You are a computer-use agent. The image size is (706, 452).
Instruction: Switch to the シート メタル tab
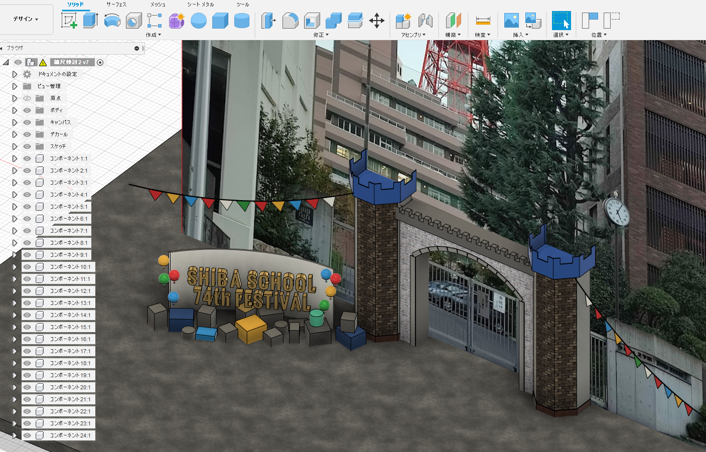tap(200, 5)
